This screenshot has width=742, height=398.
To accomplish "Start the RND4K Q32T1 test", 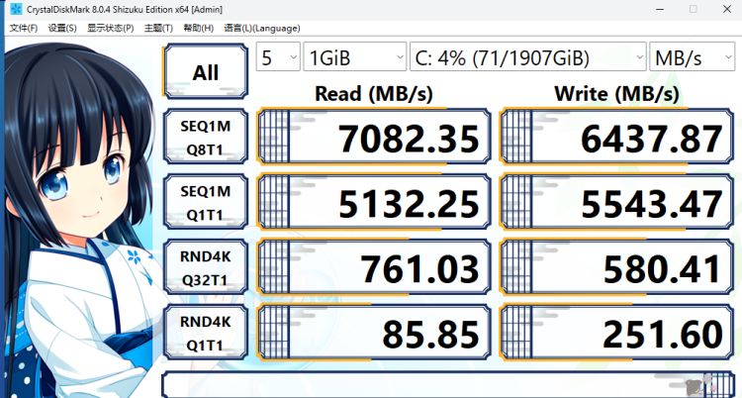I will (x=206, y=267).
